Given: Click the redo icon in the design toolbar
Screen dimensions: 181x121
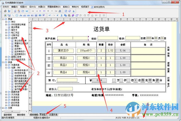Looking at the screenshot, I should click(54, 15).
